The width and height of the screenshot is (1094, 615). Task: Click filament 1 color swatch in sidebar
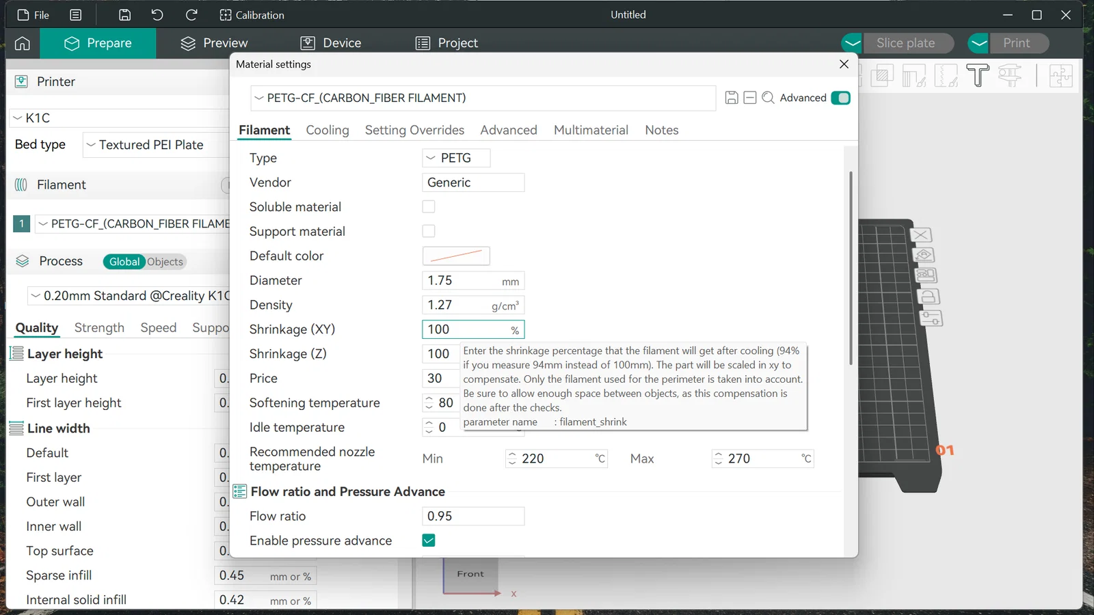click(x=22, y=223)
